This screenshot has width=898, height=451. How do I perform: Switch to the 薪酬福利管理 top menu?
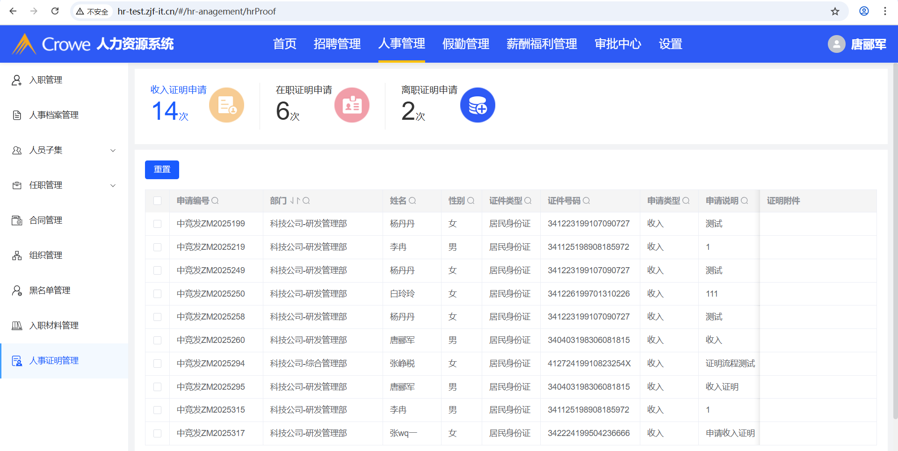click(x=542, y=44)
